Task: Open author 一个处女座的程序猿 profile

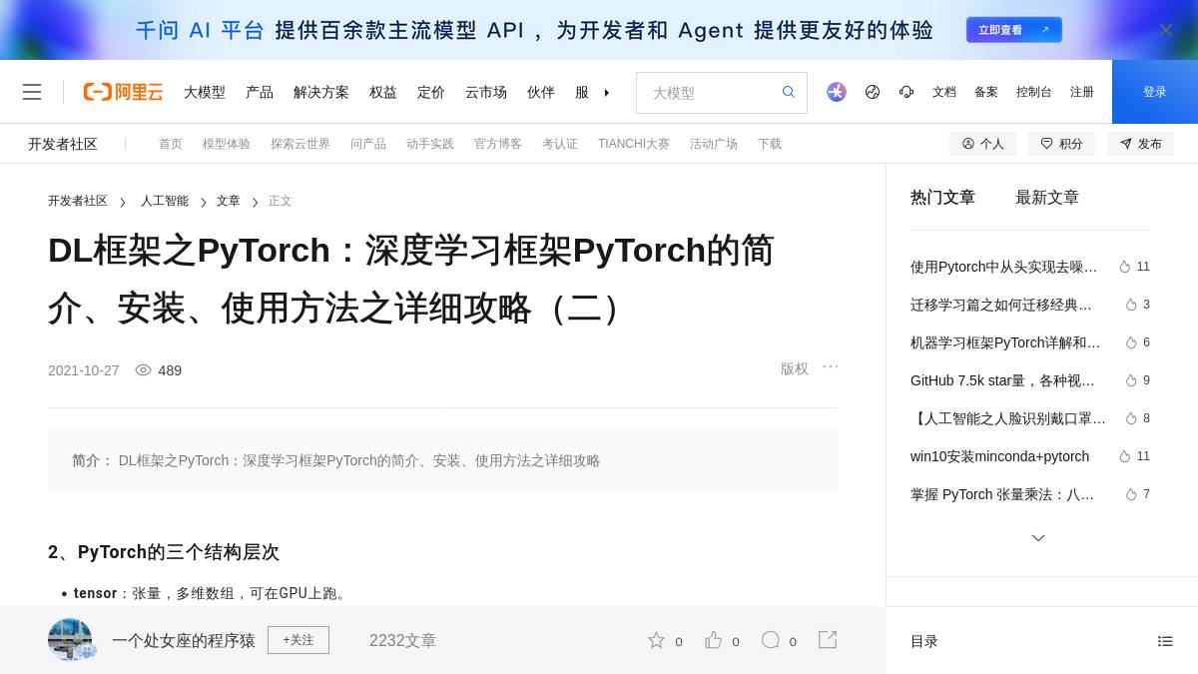Action: (x=184, y=640)
